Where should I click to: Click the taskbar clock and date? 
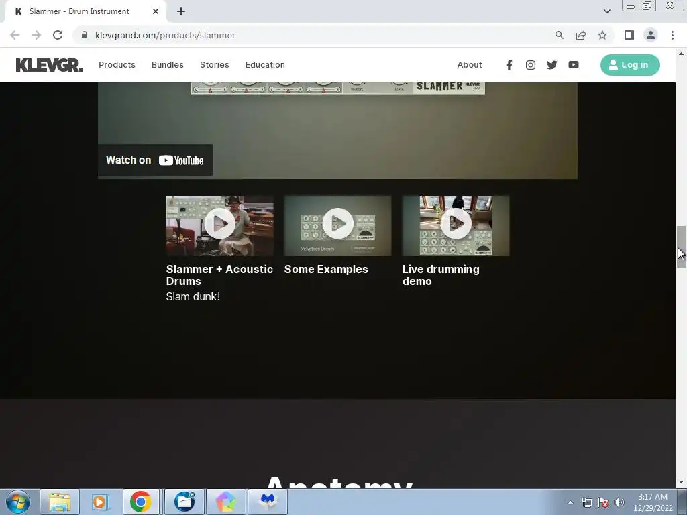click(653, 502)
